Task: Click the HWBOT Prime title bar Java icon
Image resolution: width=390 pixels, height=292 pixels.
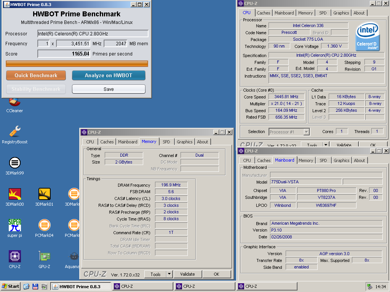Action: 7,5
